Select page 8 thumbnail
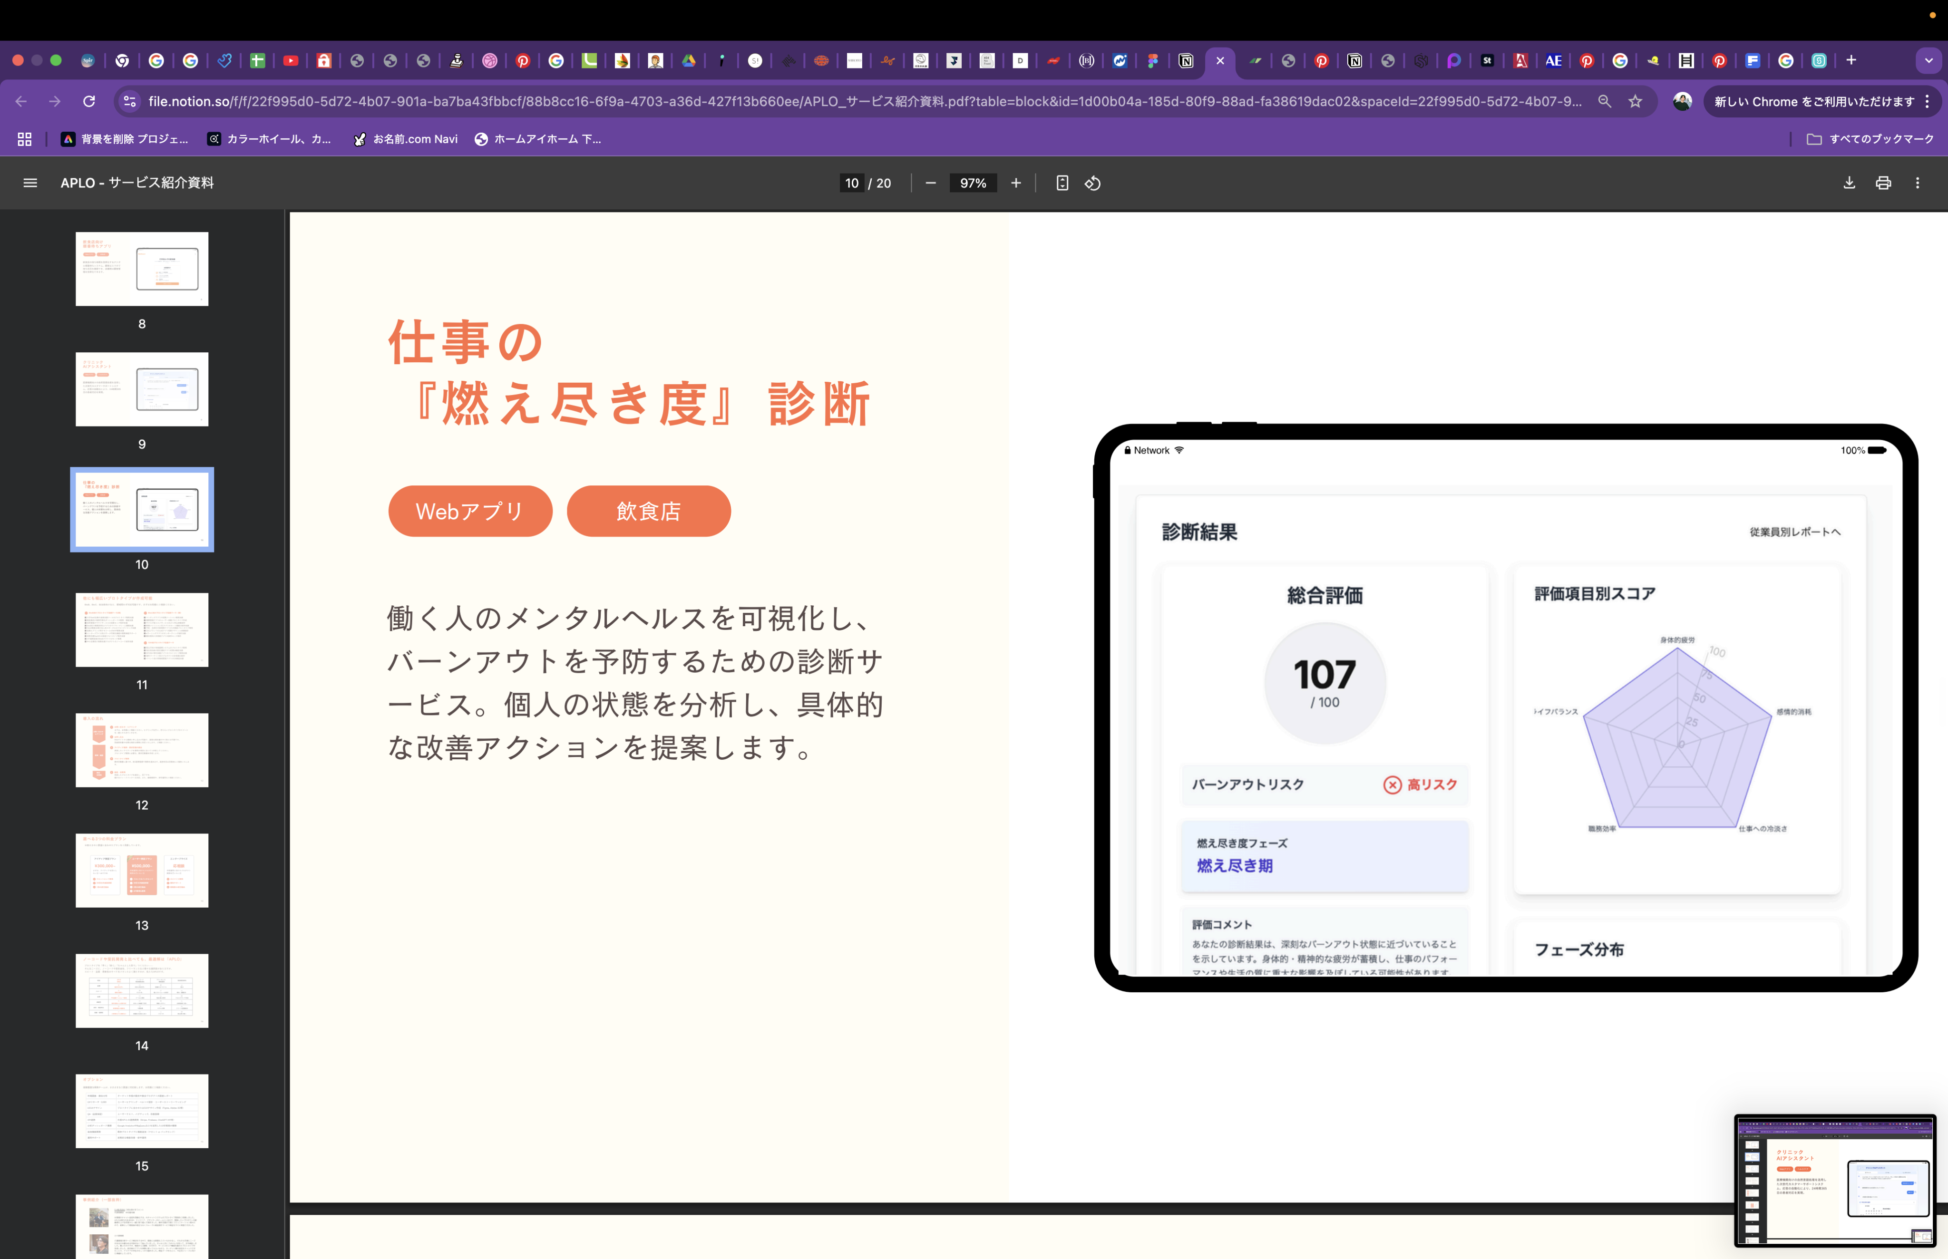Viewport: 1948px width, 1259px height. 142,269
